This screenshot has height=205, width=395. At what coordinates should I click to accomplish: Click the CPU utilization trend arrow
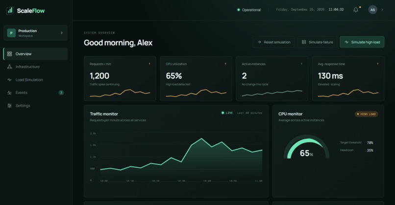225,64
